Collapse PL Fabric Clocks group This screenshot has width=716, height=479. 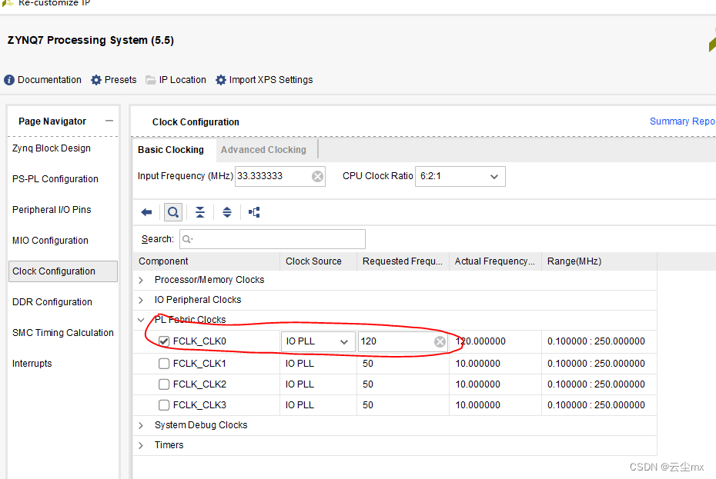(x=141, y=320)
